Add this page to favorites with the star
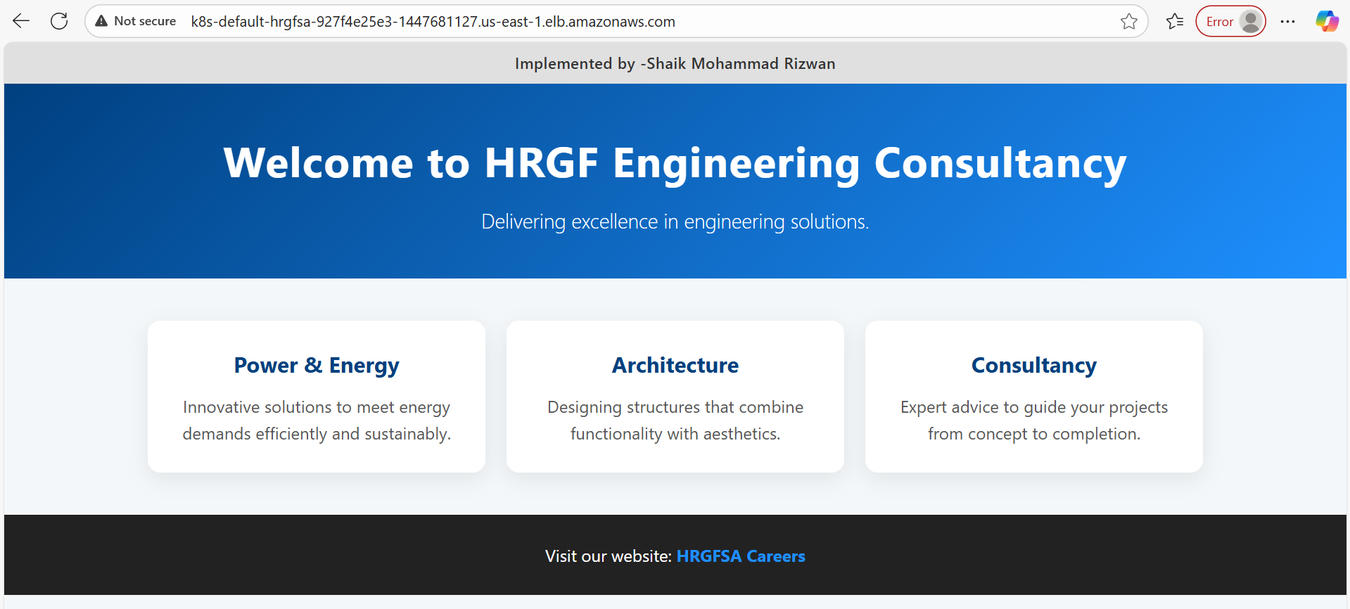This screenshot has height=609, width=1350. pos(1128,21)
